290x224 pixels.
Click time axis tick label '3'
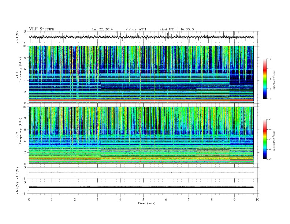pyautogui.click(x=98, y=199)
